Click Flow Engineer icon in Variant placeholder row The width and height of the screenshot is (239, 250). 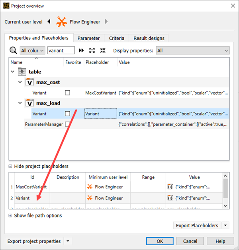90,198
